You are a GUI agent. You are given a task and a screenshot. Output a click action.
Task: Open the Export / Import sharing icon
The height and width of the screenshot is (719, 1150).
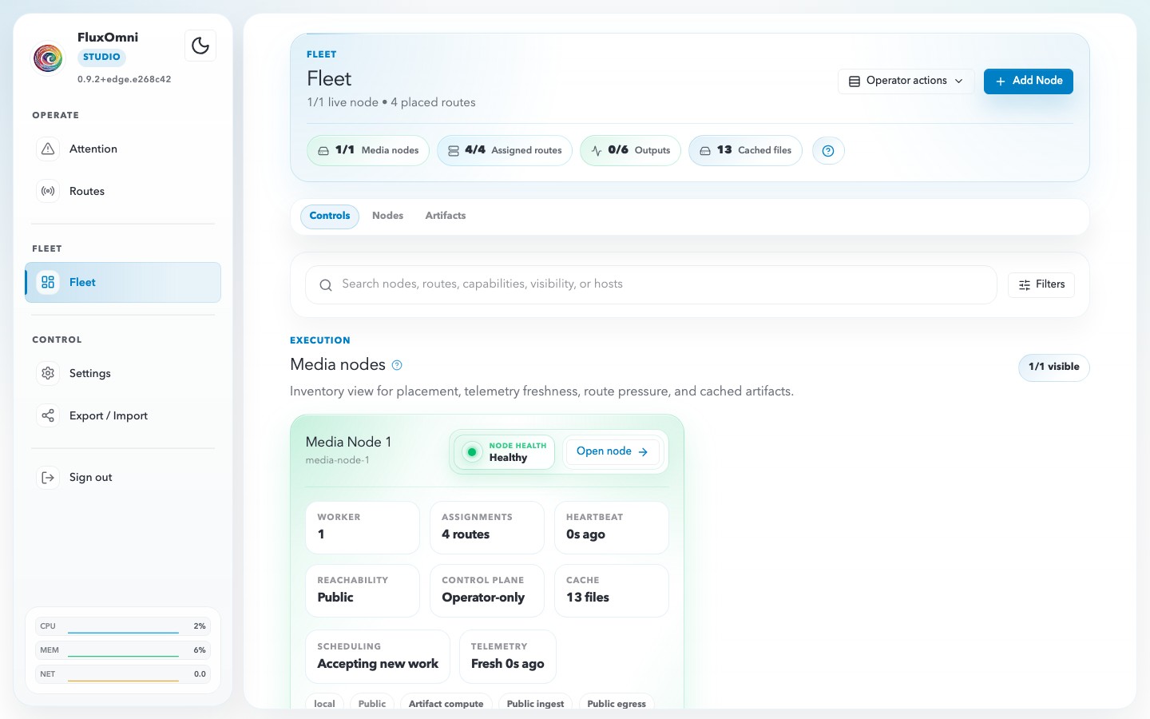tap(48, 415)
